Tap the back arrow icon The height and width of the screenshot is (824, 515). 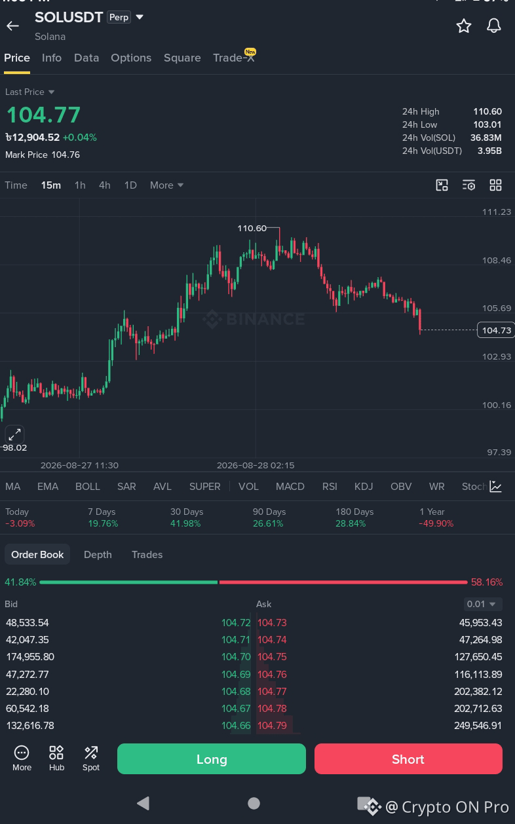12,26
